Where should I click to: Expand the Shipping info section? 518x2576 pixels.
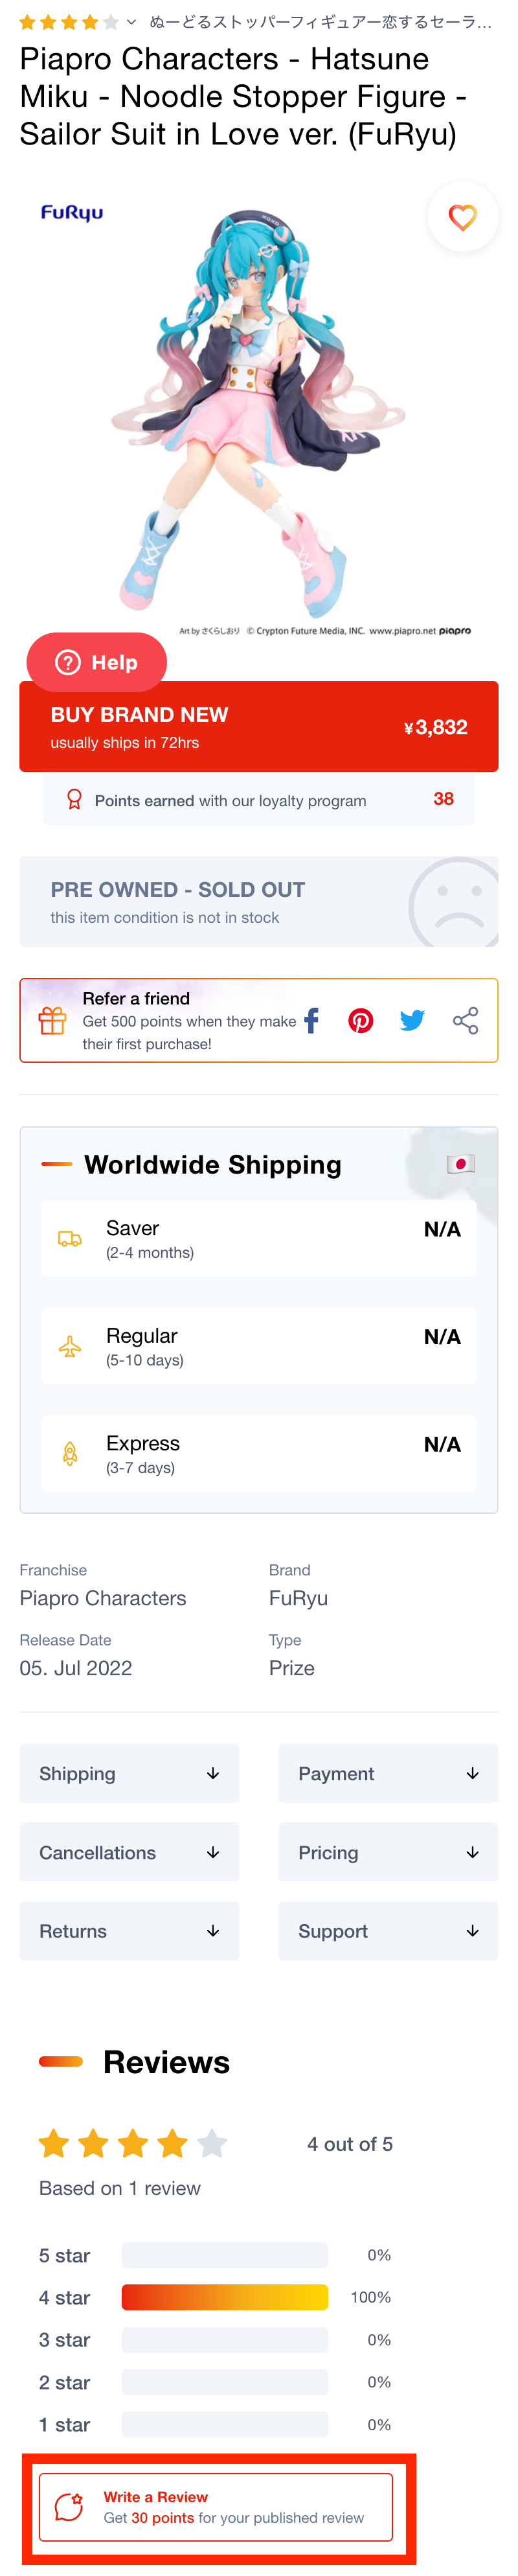tap(129, 1773)
